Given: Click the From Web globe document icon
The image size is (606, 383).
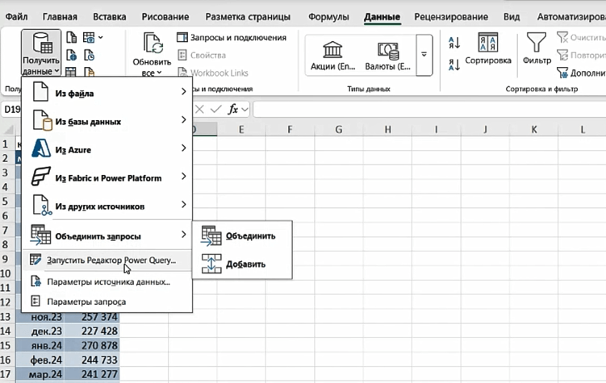Looking at the screenshot, I should pyautogui.click(x=72, y=55).
